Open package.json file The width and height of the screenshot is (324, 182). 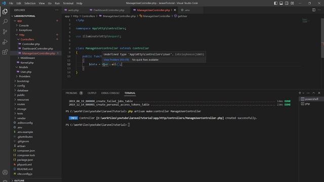coord(25,160)
